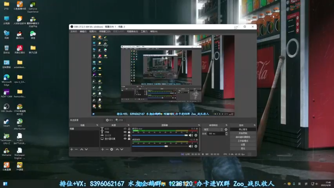Image resolution: width=334 pixels, height=188 pixels.
Task: Open the 文件(F) menu
Action: pos(74,32)
